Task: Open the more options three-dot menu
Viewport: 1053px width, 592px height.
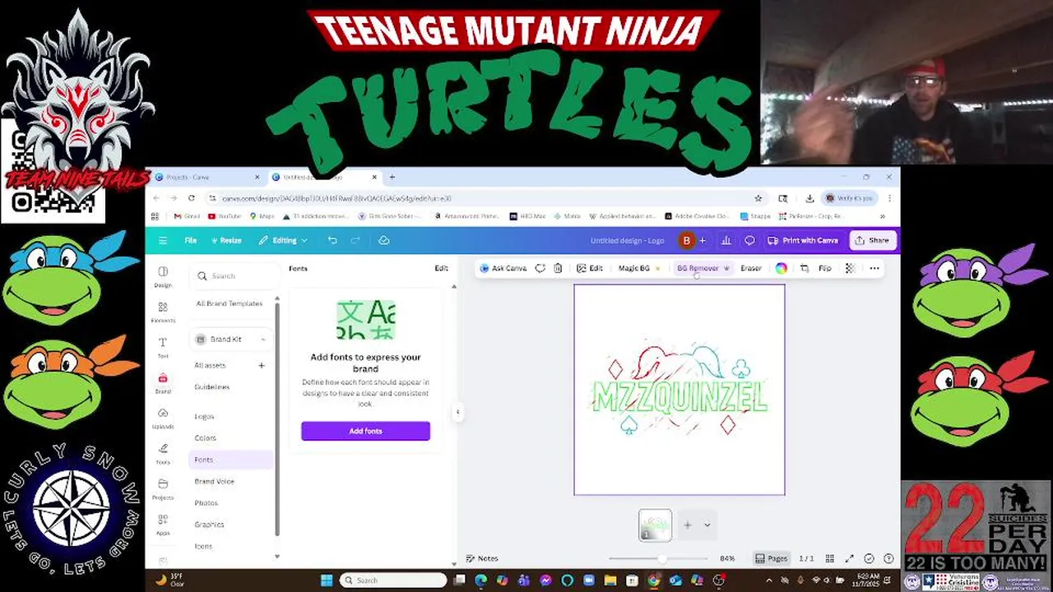Action: 874,268
